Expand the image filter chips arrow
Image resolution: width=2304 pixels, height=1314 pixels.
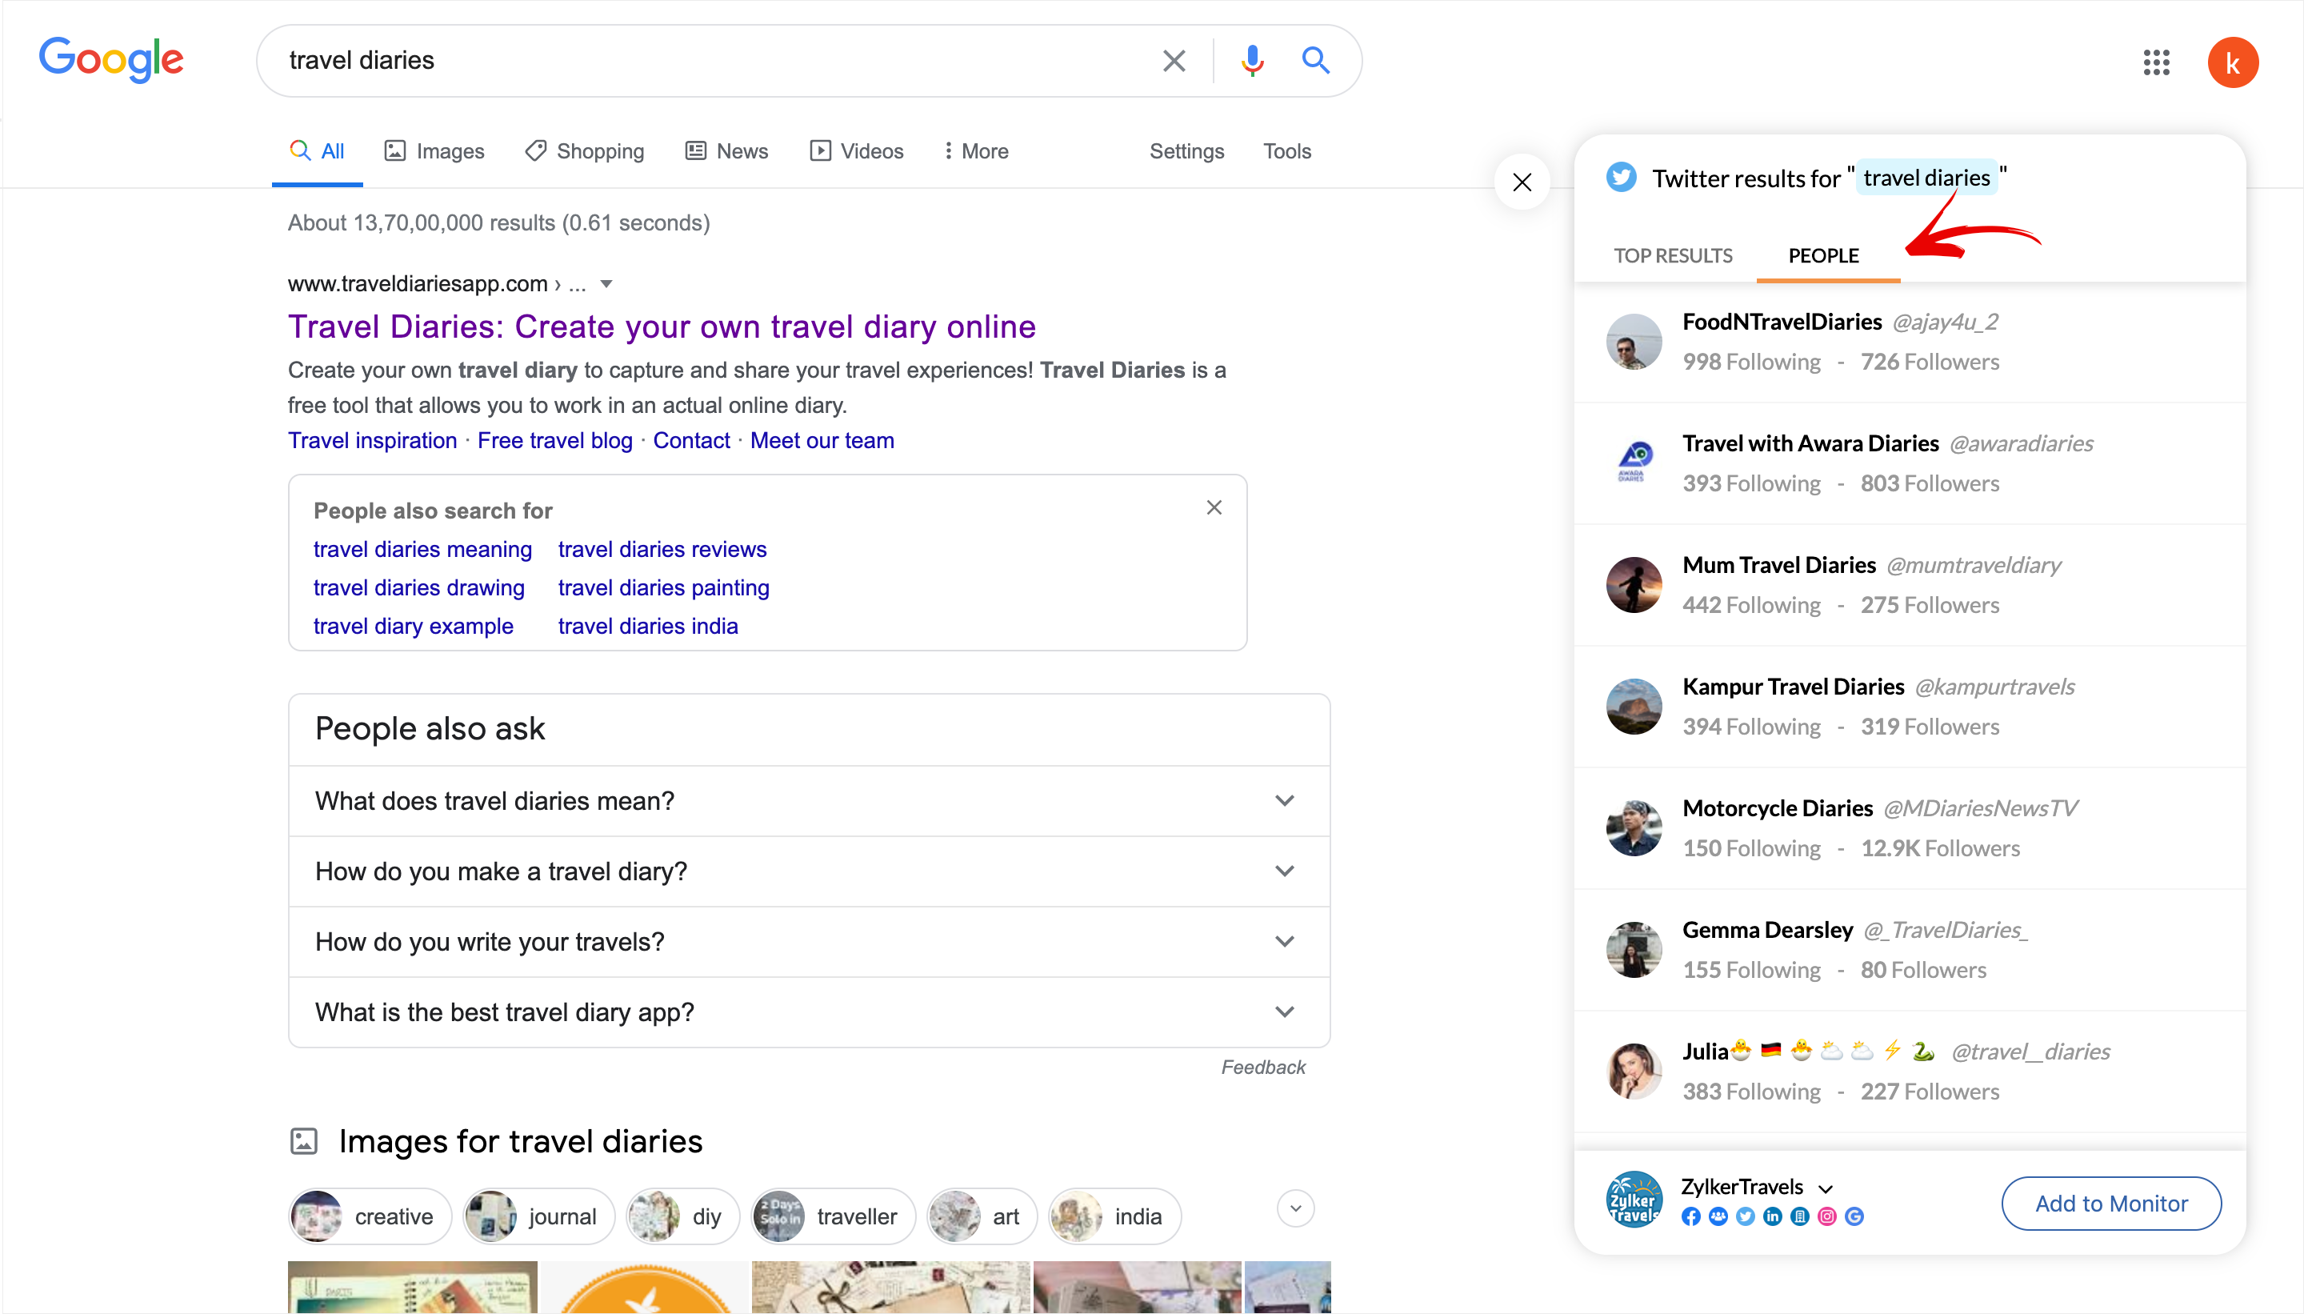click(1295, 1208)
